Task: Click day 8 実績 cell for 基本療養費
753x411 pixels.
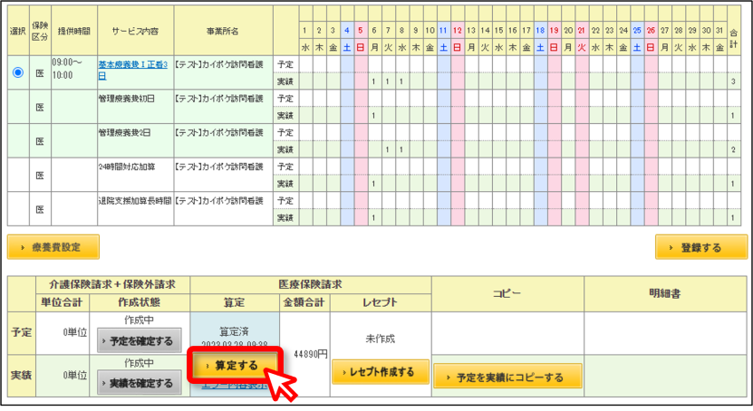Action: 401,81
